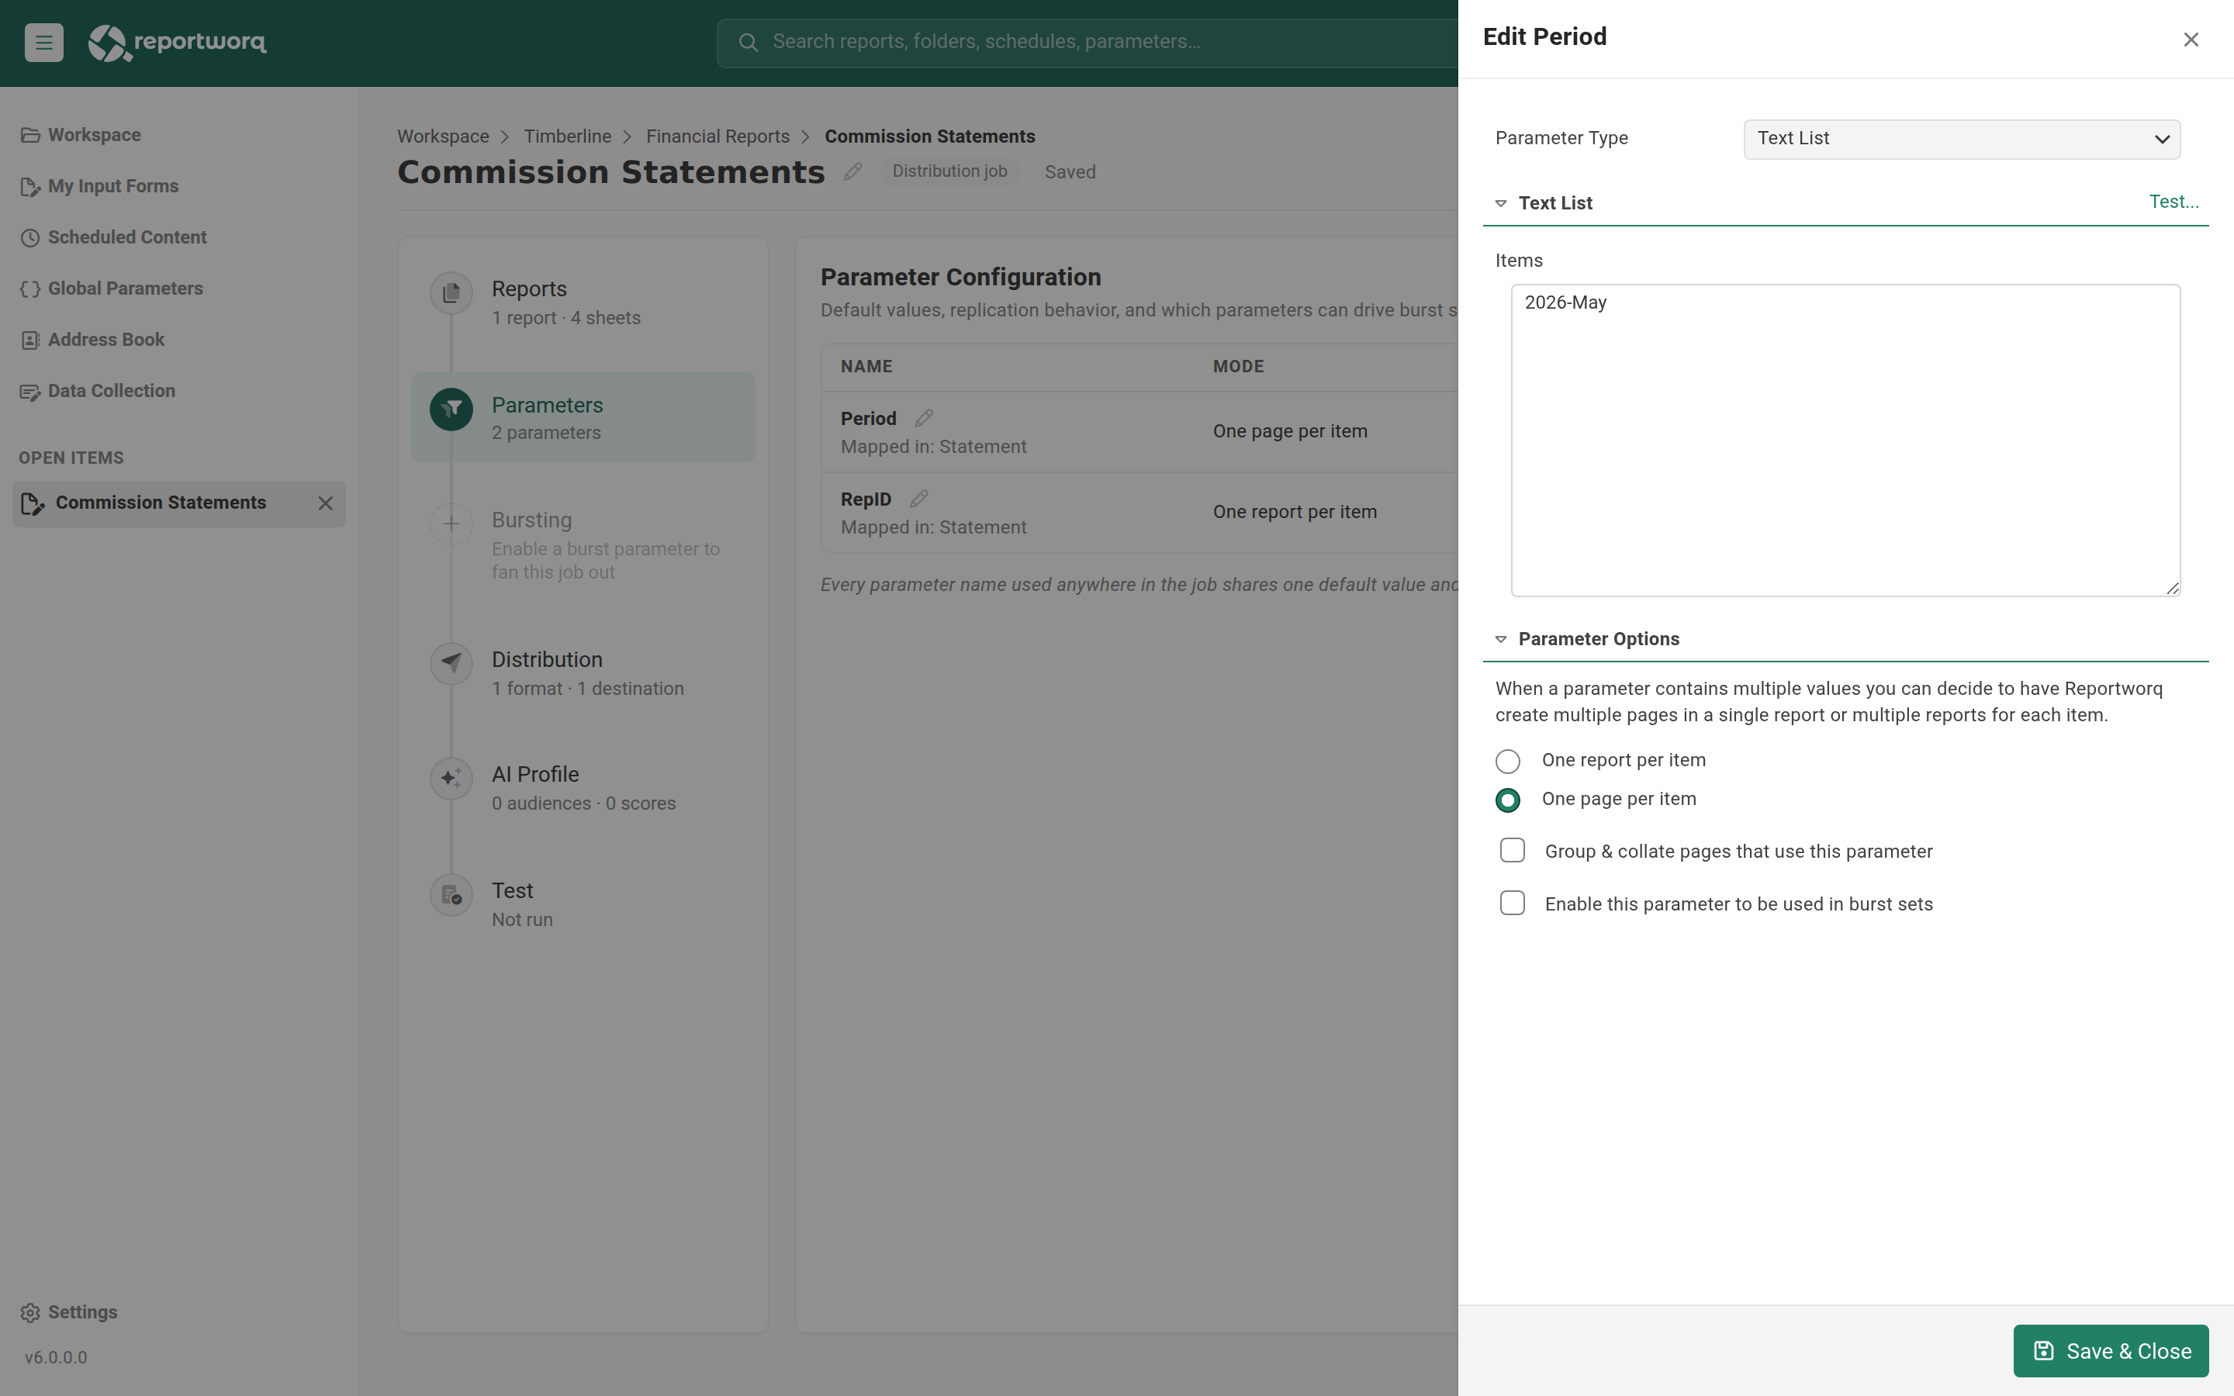Click the Parameters funnel step icon

click(x=451, y=409)
